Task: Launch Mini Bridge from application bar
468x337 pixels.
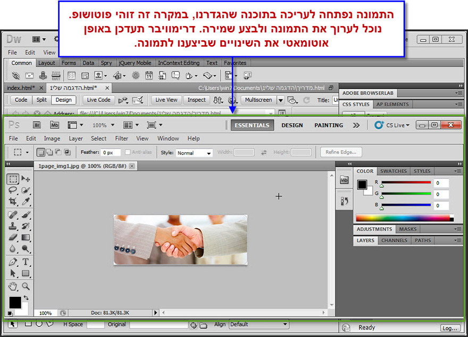Action: [54, 125]
